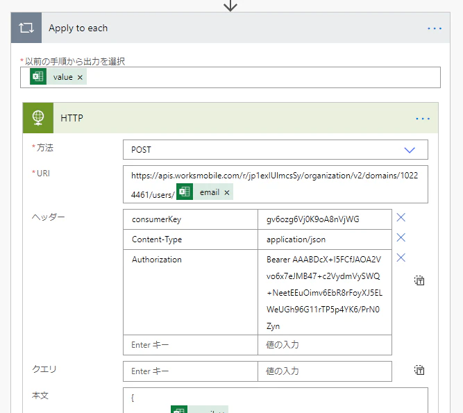Edit the Content-Type header name cell
The width and height of the screenshot is (463, 413).
(190, 239)
